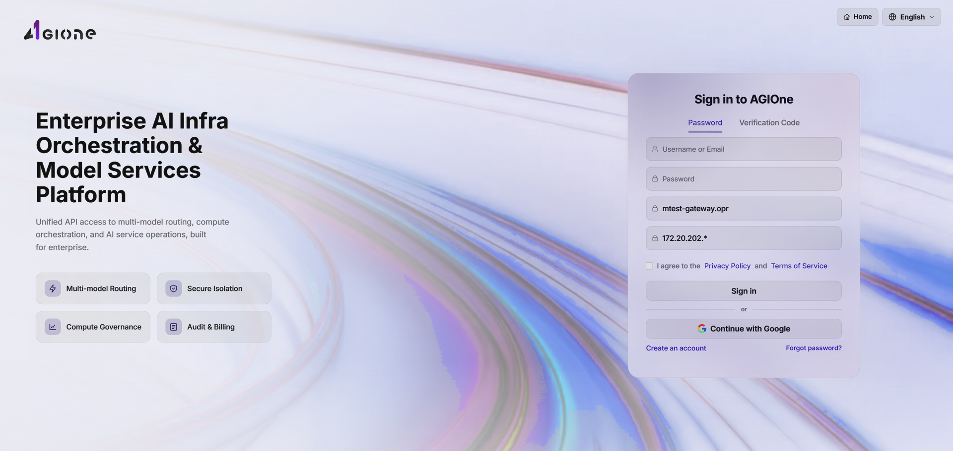Click lock icon in Password field
Image resolution: width=953 pixels, height=451 pixels.
point(655,179)
